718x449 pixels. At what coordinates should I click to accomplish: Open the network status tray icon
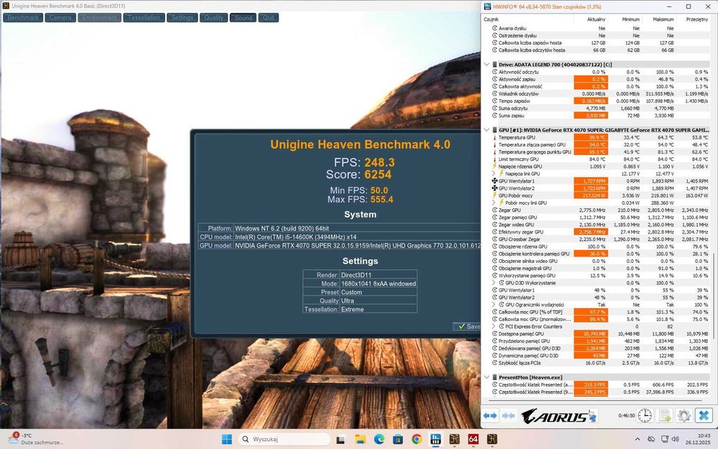(664, 440)
